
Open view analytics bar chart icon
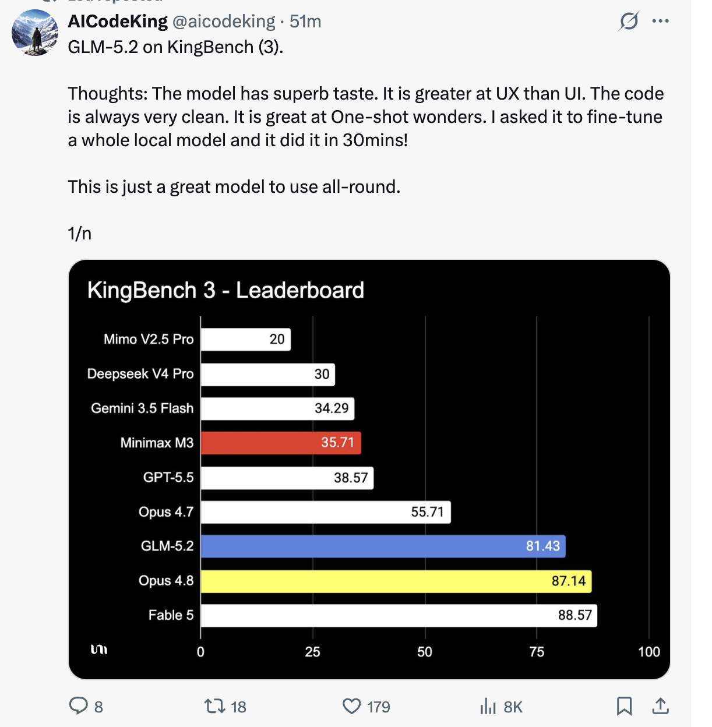coord(488,706)
